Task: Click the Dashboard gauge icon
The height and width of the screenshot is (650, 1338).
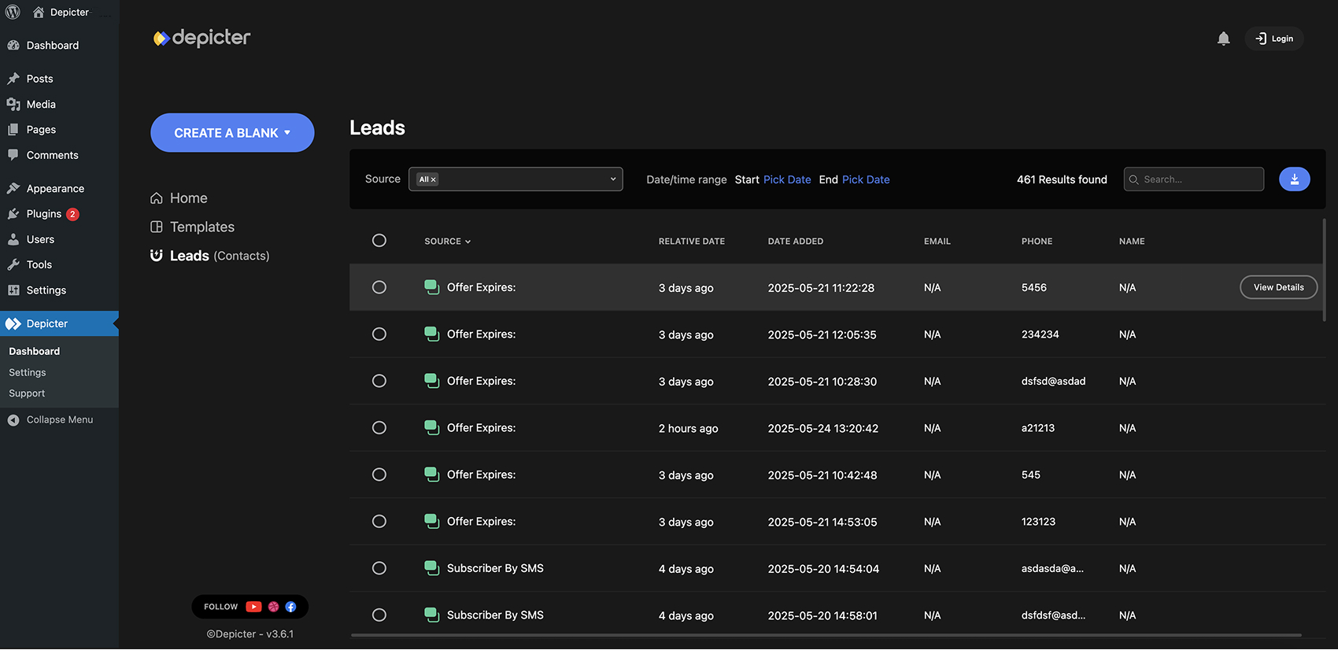Action: (13, 46)
